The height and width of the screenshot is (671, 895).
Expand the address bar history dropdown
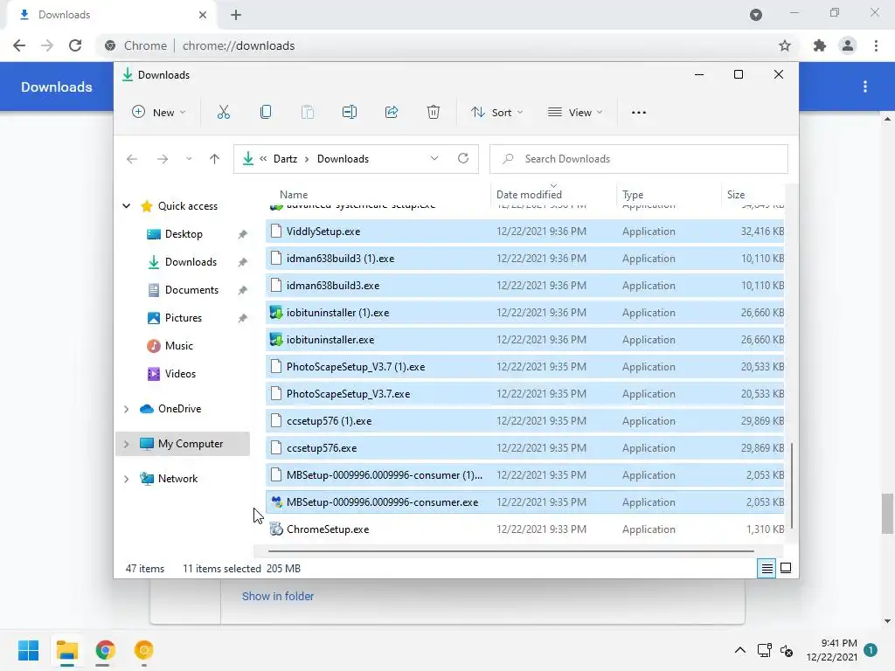tap(434, 159)
